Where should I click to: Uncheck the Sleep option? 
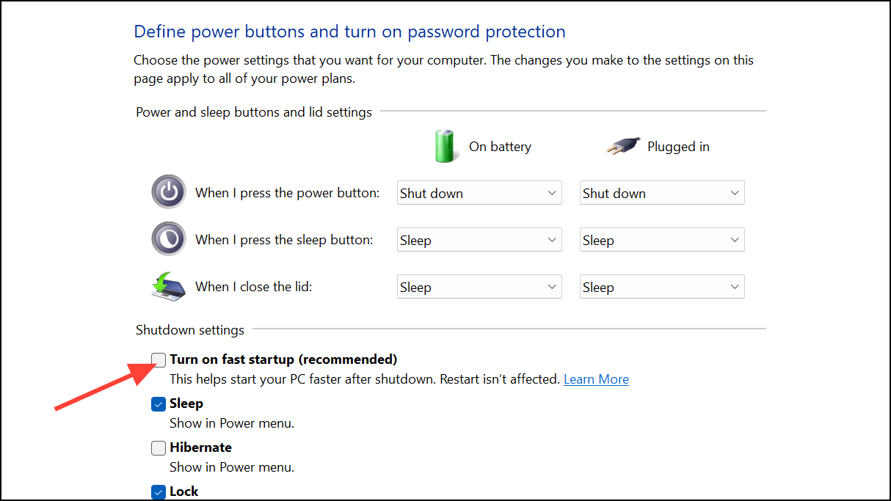click(158, 403)
